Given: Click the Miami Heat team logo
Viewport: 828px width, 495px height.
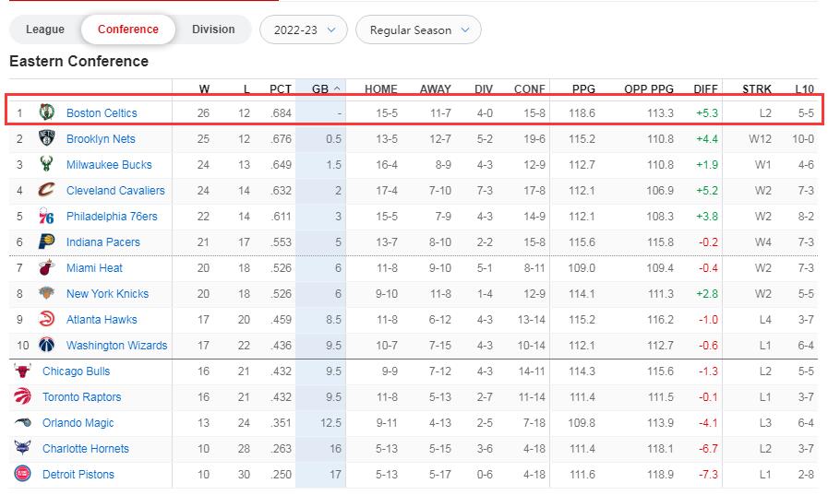Looking at the screenshot, I should click(x=46, y=267).
